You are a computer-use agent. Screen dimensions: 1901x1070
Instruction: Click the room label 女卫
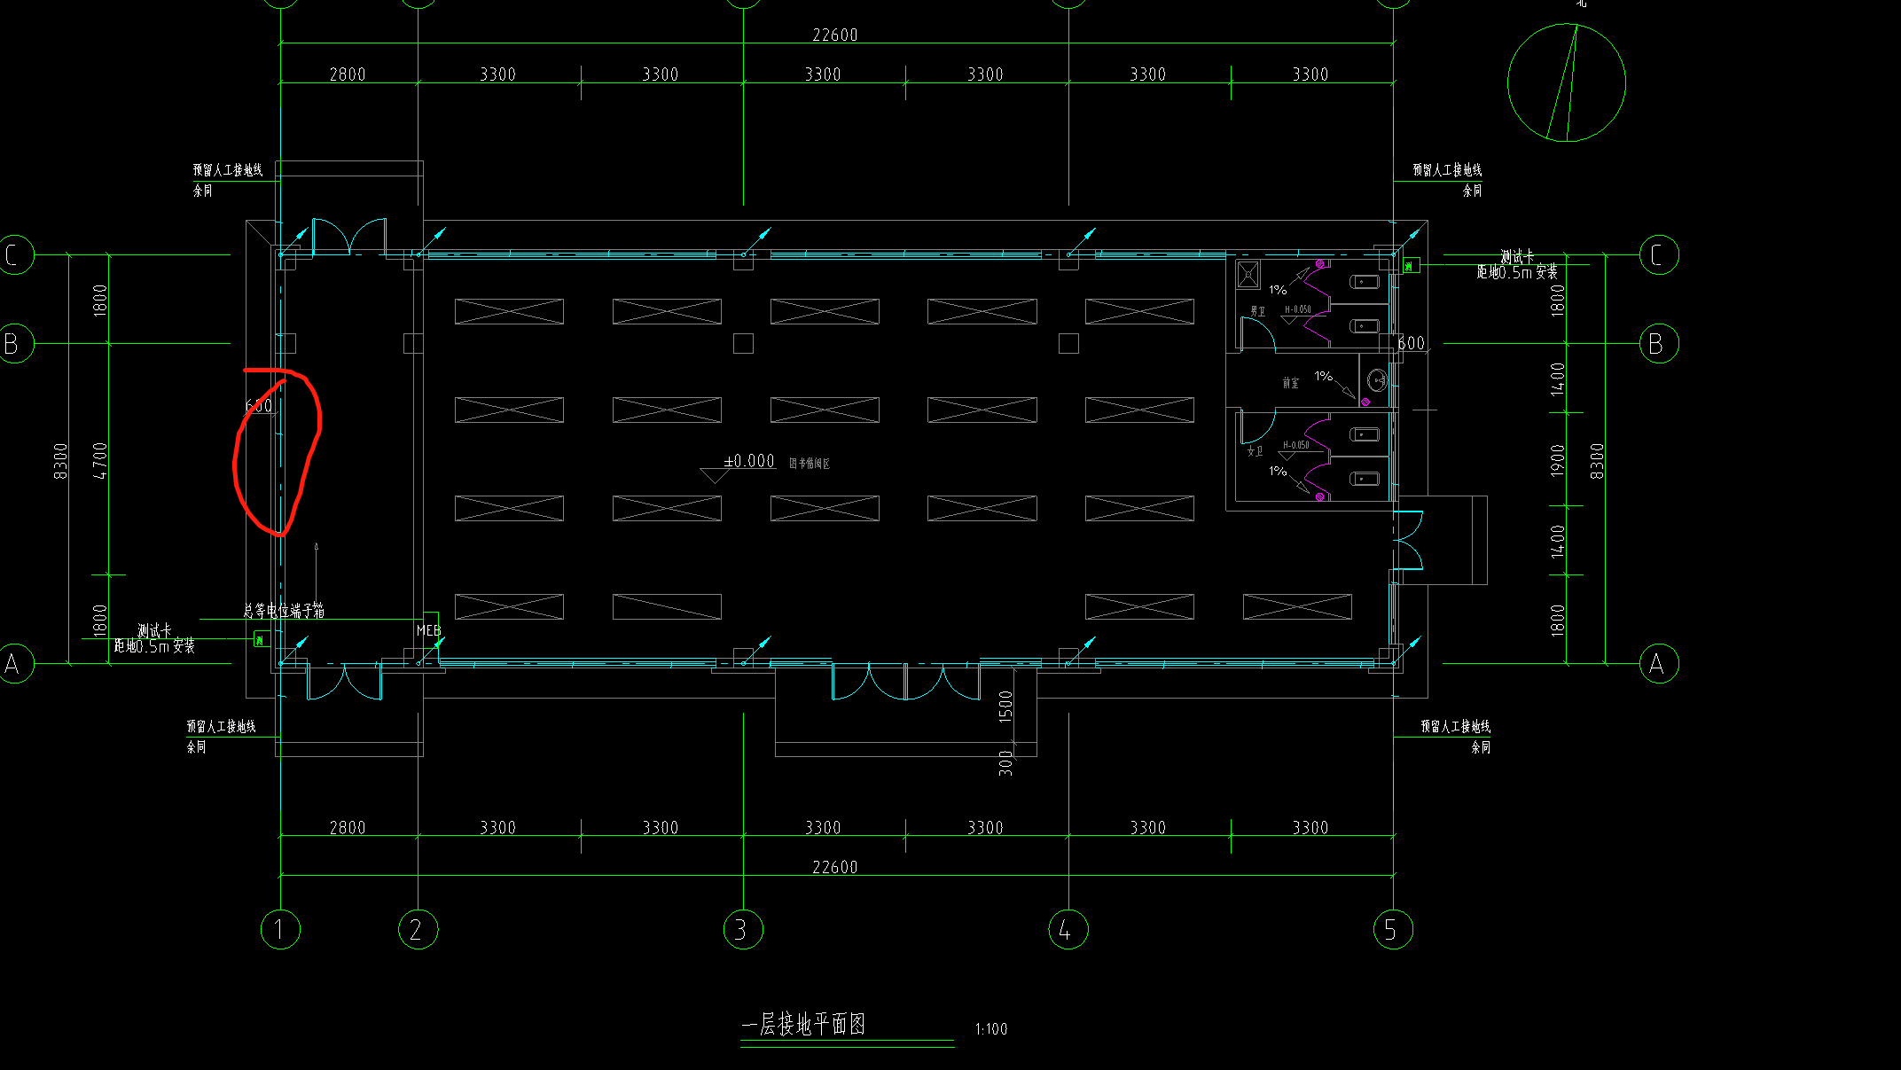coord(1255,451)
